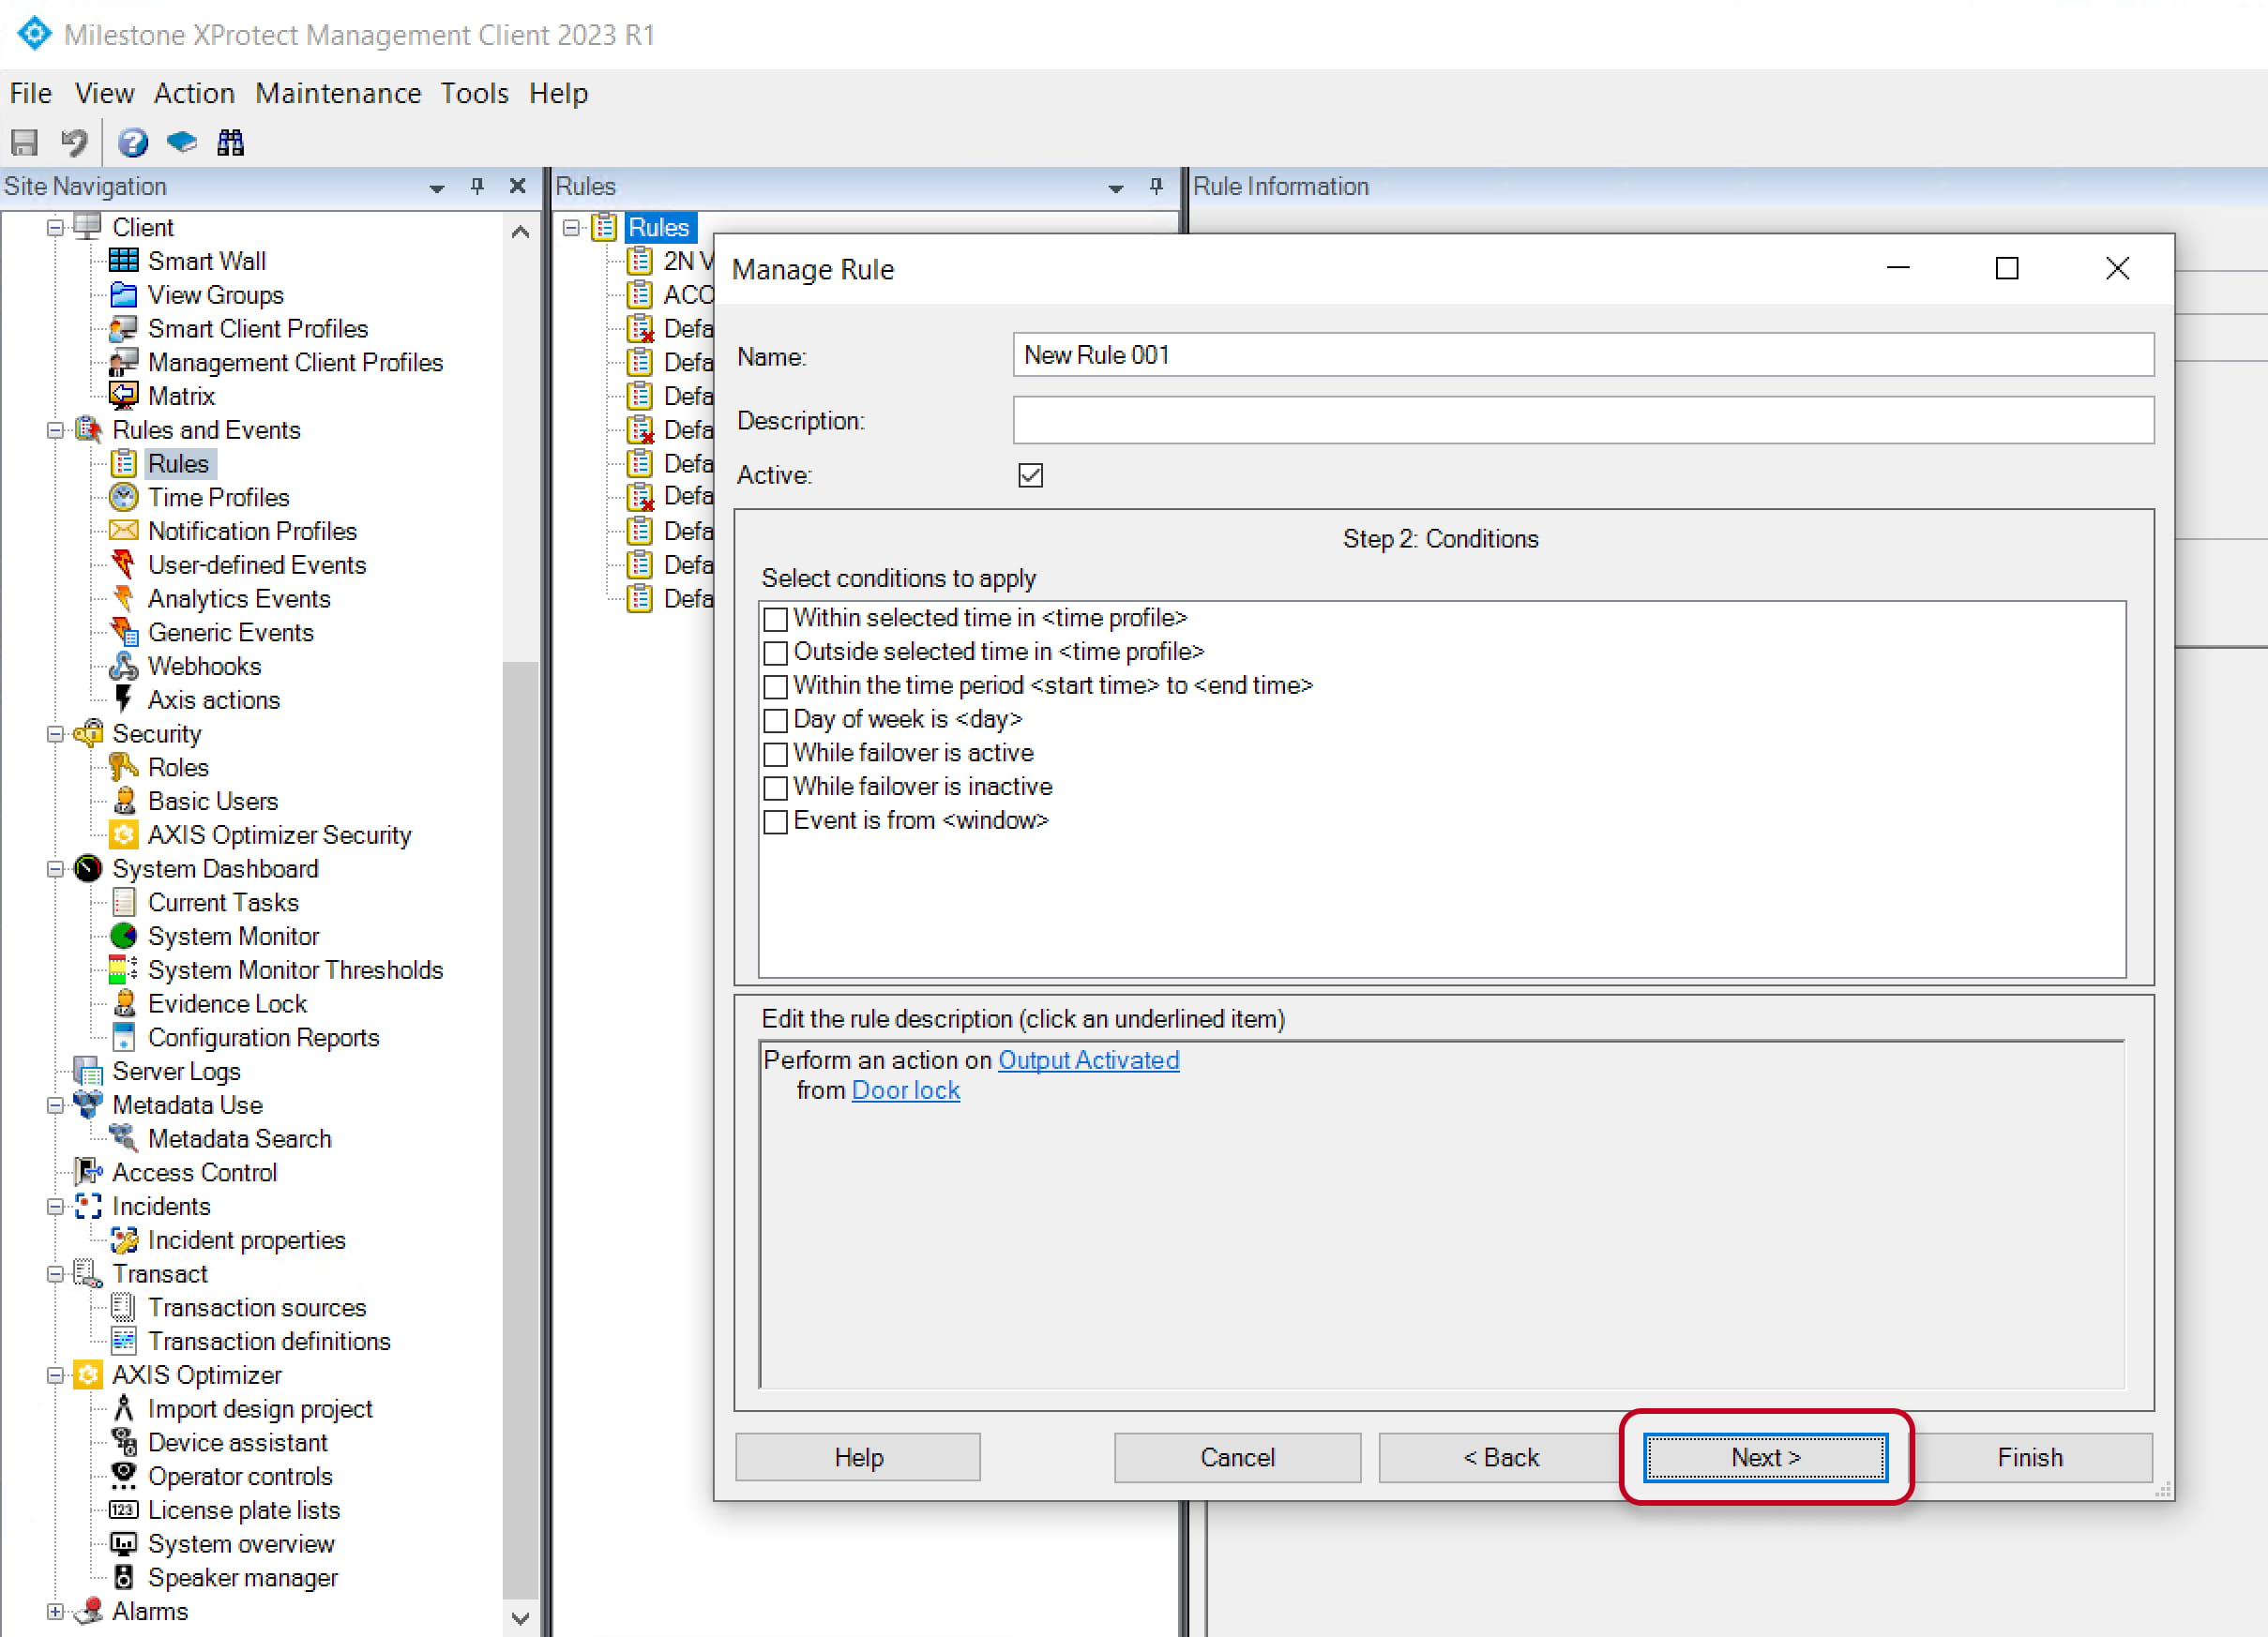This screenshot has width=2268, height=1637.
Task: Collapse the Incidents tree node
Action: [x=55, y=1208]
